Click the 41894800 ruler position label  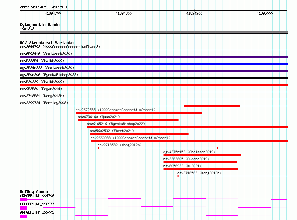pyautogui.click(x=123, y=13)
